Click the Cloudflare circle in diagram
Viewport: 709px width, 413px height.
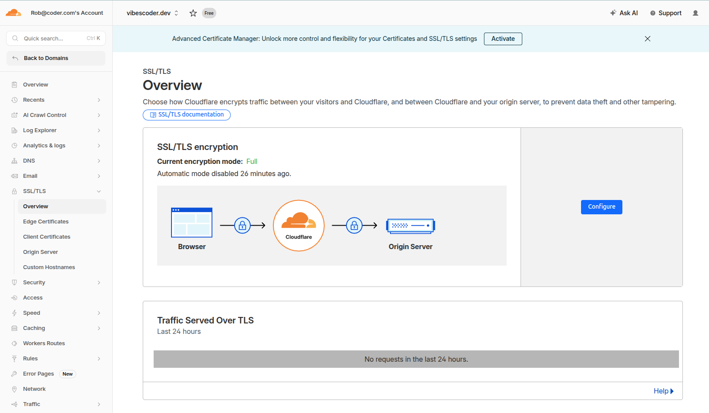coord(299,226)
